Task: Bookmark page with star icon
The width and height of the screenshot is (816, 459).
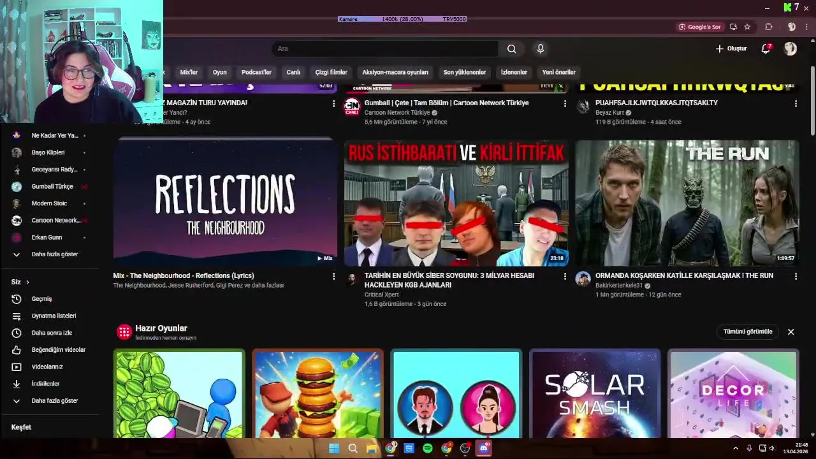Action: coord(747,27)
